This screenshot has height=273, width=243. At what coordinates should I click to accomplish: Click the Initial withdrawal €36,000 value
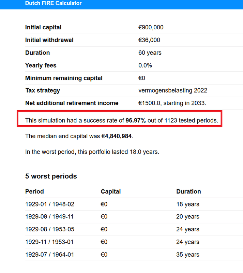click(x=149, y=40)
